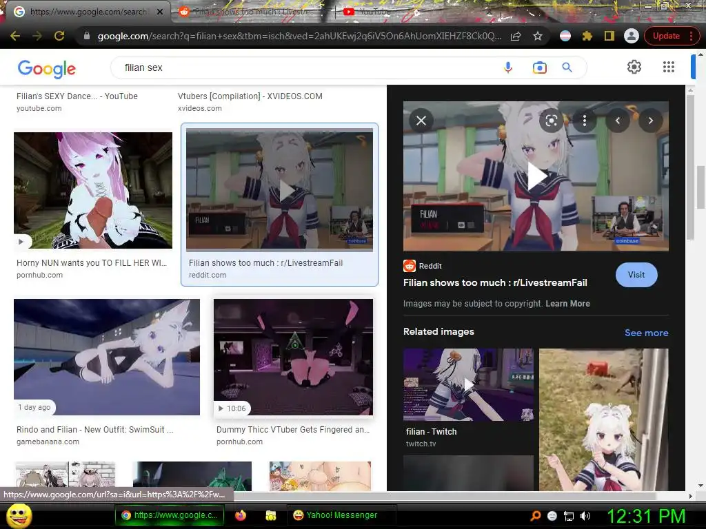Open the Chrome three-dot menu
The width and height of the screenshot is (706, 529).
click(691, 36)
